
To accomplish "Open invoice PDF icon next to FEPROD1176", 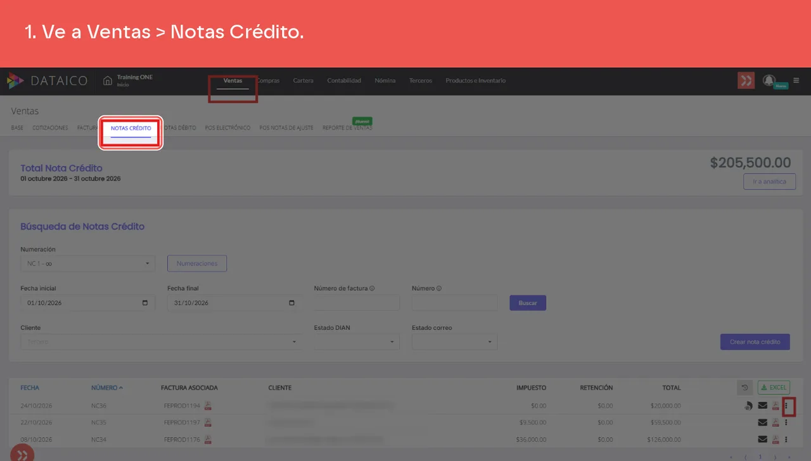I will click(208, 439).
